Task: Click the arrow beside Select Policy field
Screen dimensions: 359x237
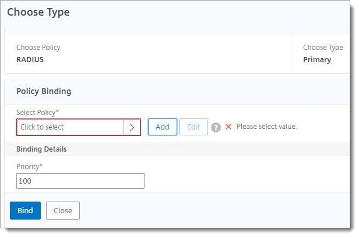Action: 132,127
